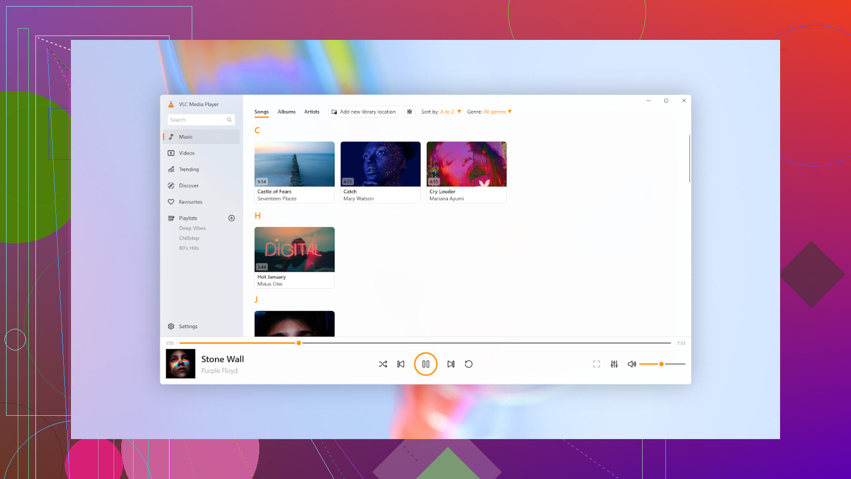Enter fullscreen mode
The height and width of the screenshot is (479, 851).
tap(596, 364)
